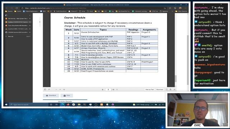Click the Readings column header
Image resolution: width=230 pixels, height=129 pixels.
click(133, 30)
